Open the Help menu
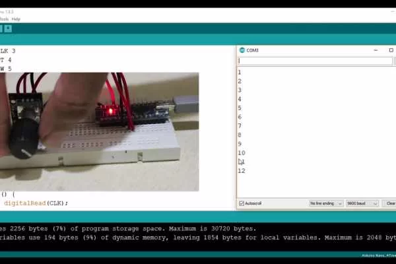Viewport: 396px width, 264px height. (x=16, y=19)
